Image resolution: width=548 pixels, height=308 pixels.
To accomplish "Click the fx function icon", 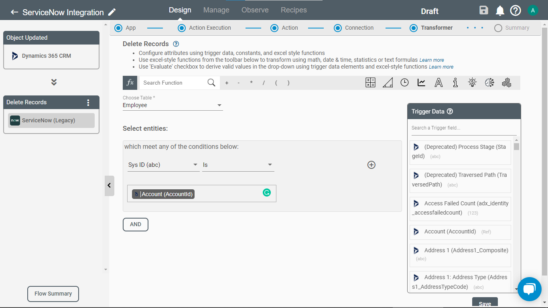I will 130,83.
